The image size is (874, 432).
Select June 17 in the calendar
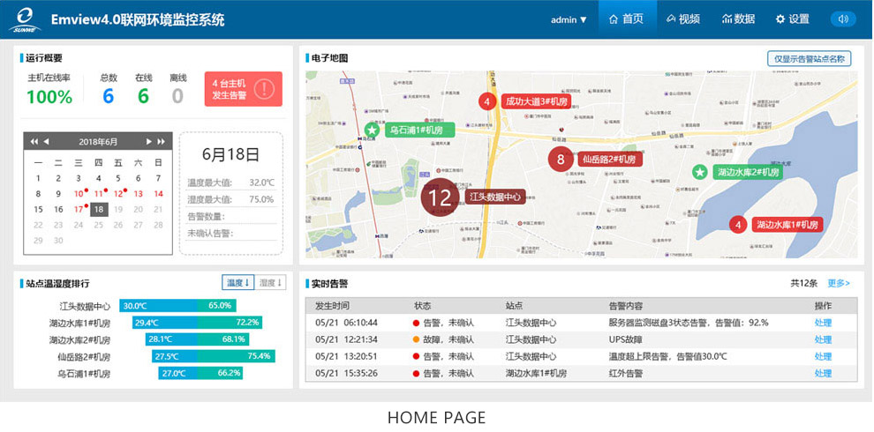(x=79, y=209)
